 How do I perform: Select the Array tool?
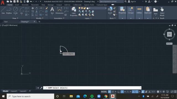(41, 15)
